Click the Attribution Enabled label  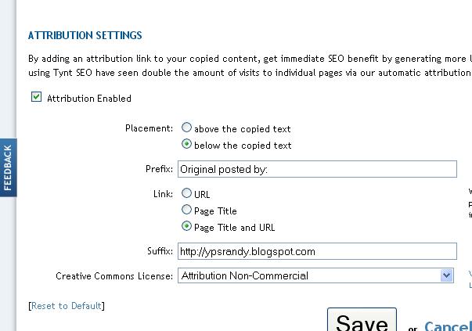pos(89,99)
